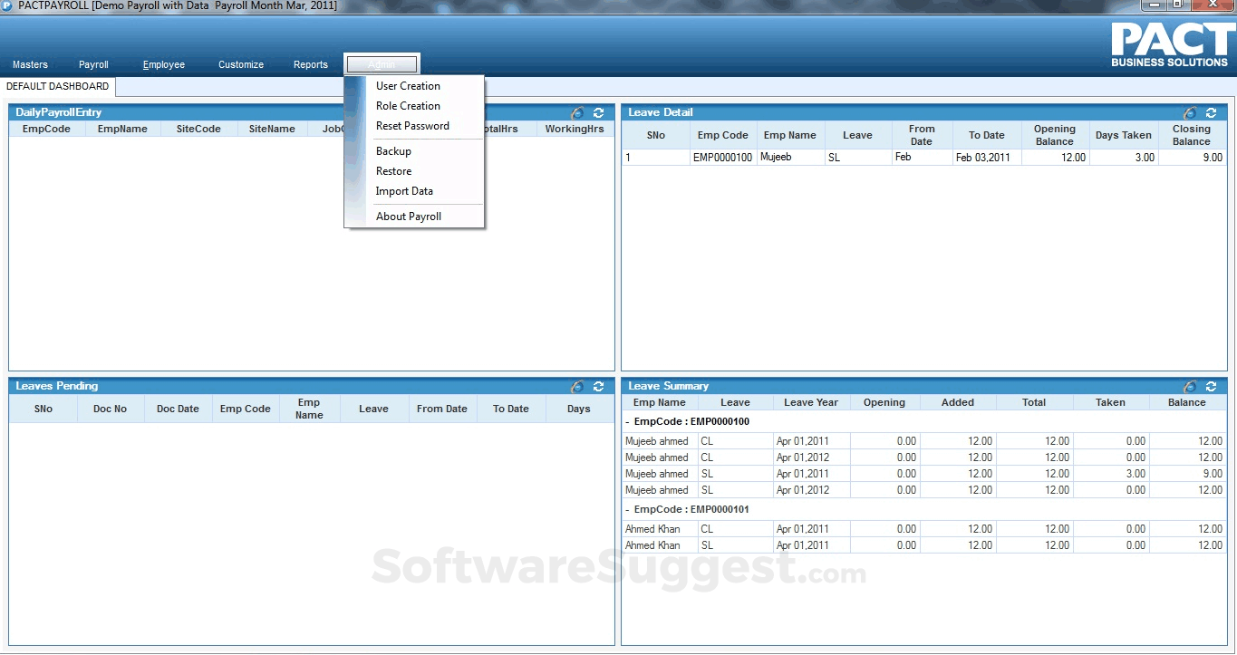This screenshot has height=655, width=1237.
Task: Open the Masters menu
Action: (30, 65)
